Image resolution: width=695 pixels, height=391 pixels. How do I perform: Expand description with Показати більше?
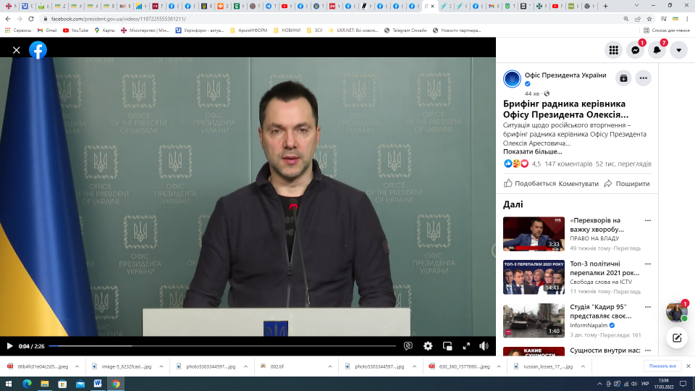tap(532, 151)
